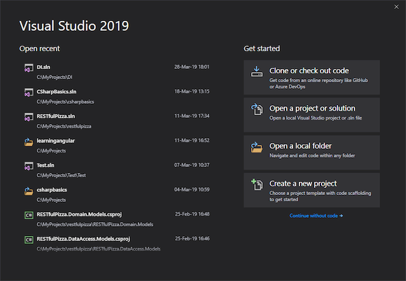The height and width of the screenshot is (281, 406).
Task: Click the RESTfulPizza.sln solution icon
Action: point(29,117)
